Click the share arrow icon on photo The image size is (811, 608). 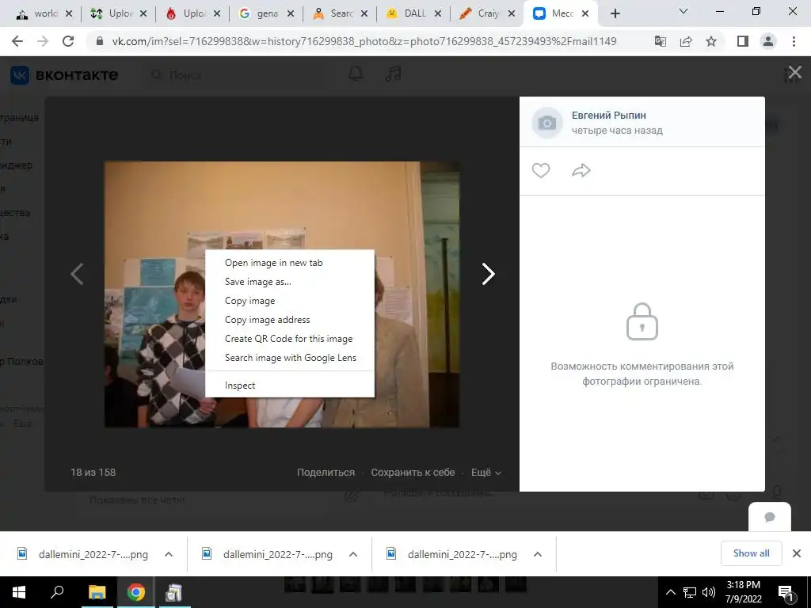[581, 171]
